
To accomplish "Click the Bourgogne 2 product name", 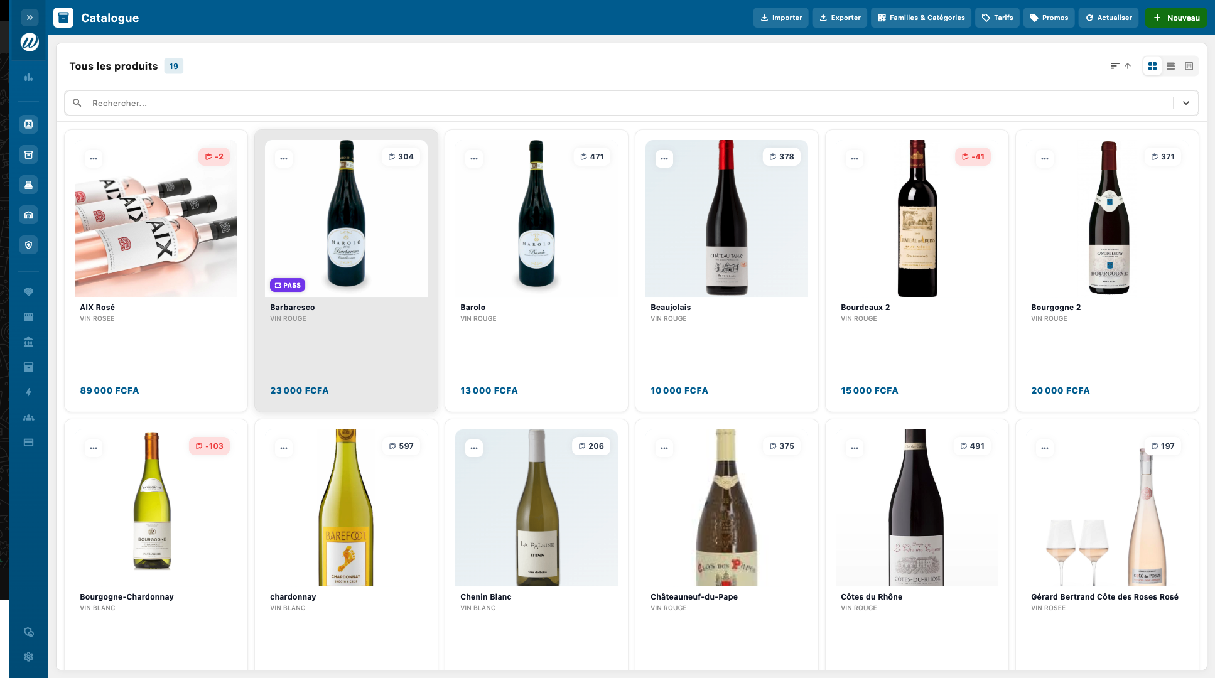I will click(x=1056, y=308).
